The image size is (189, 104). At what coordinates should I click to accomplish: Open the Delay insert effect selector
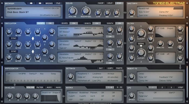pos(141,73)
